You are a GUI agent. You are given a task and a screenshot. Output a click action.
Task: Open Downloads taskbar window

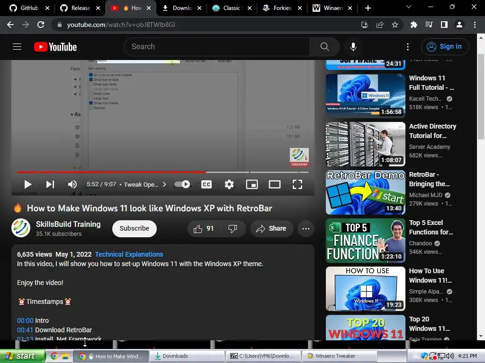coord(187,356)
